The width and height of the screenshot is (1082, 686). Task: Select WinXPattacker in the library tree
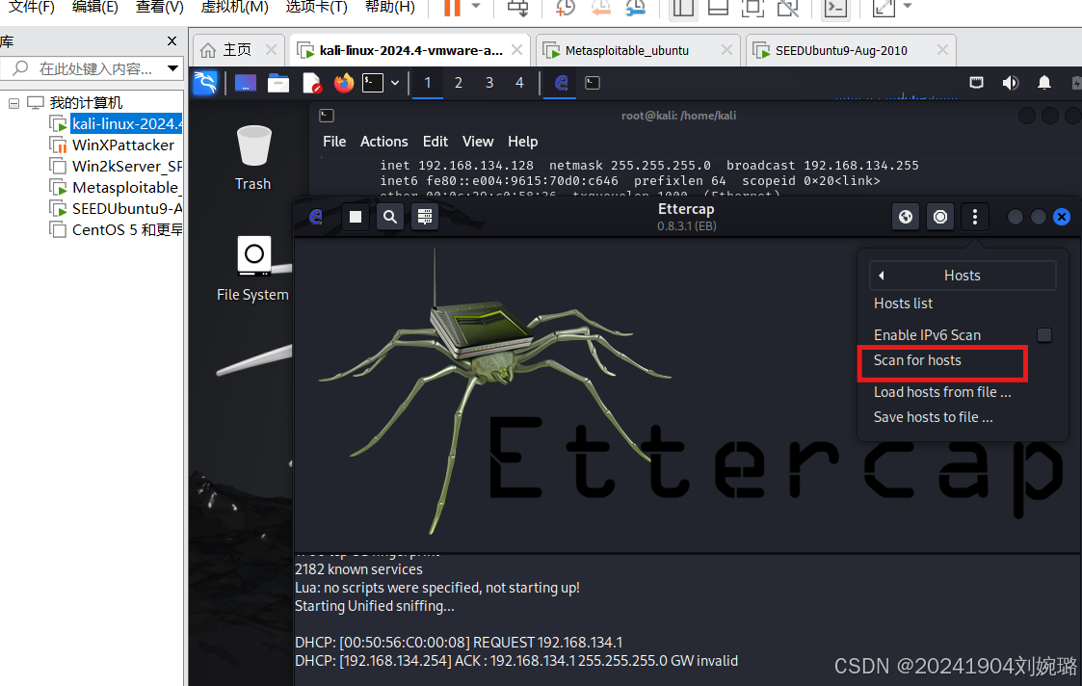[122, 145]
